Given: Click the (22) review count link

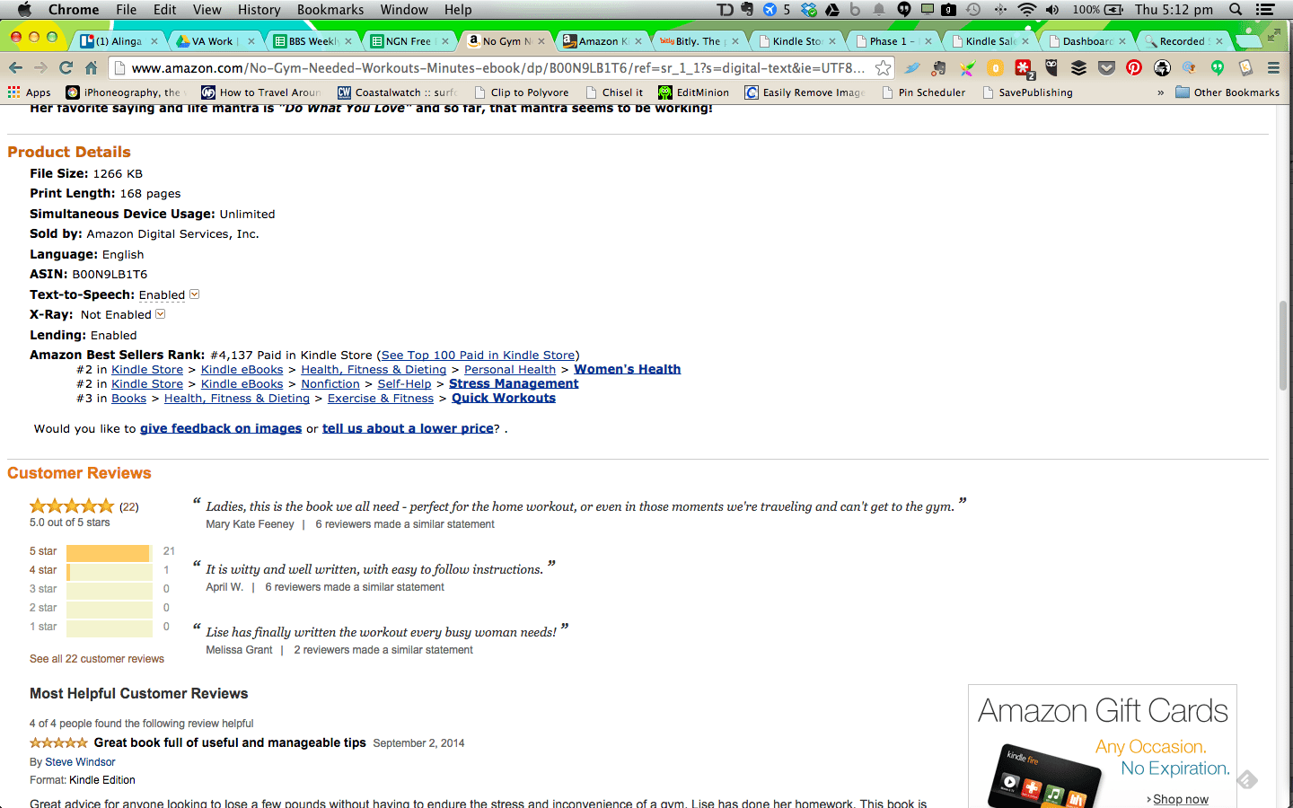Looking at the screenshot, I should (129, 507).
